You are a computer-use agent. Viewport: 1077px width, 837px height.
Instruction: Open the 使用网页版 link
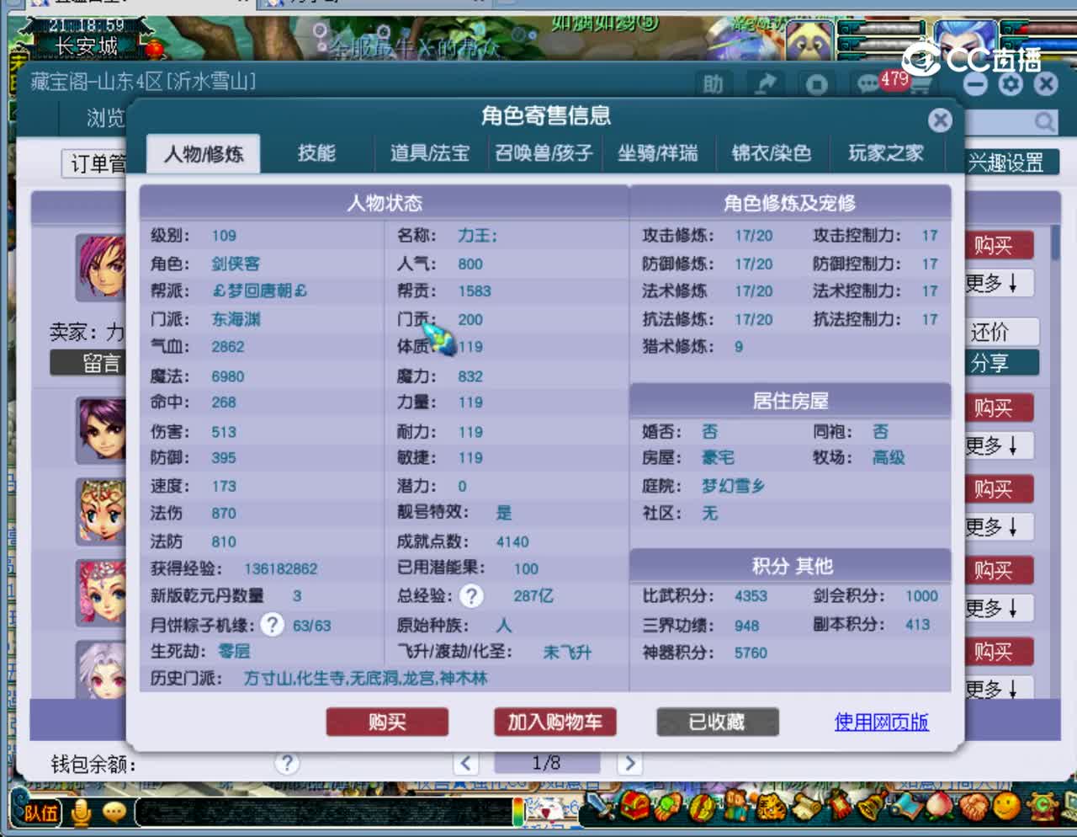tap(880, 722)
